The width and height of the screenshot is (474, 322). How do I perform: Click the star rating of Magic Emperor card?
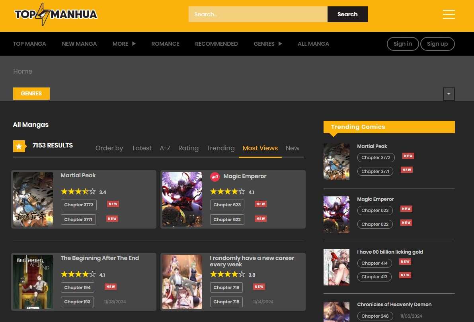[x=227, y=192]
